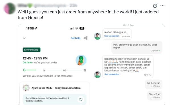174x105 pixels.
Task: Select the Iya beneran chat bubble
Action: click(x=153, y=85)
